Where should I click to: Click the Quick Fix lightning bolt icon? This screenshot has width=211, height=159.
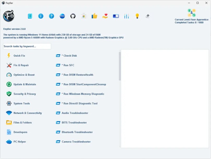point(9,55)
